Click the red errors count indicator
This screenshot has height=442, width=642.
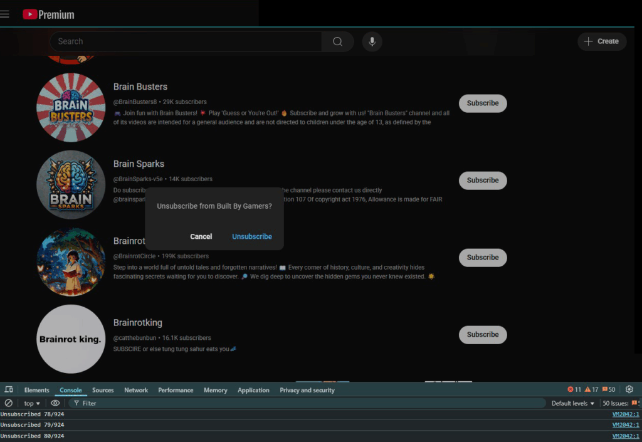(x=574, y=389)
